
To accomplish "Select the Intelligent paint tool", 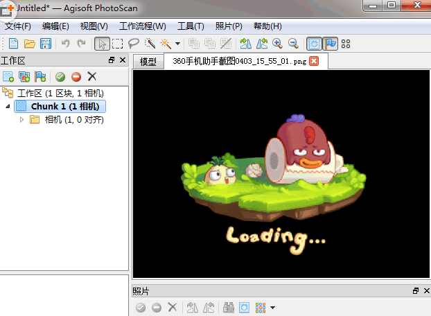I will tap(150, 44).
